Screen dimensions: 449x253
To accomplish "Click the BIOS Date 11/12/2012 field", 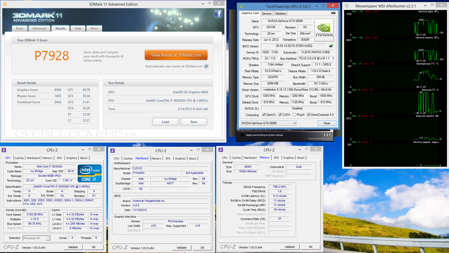I will [170, 210].
